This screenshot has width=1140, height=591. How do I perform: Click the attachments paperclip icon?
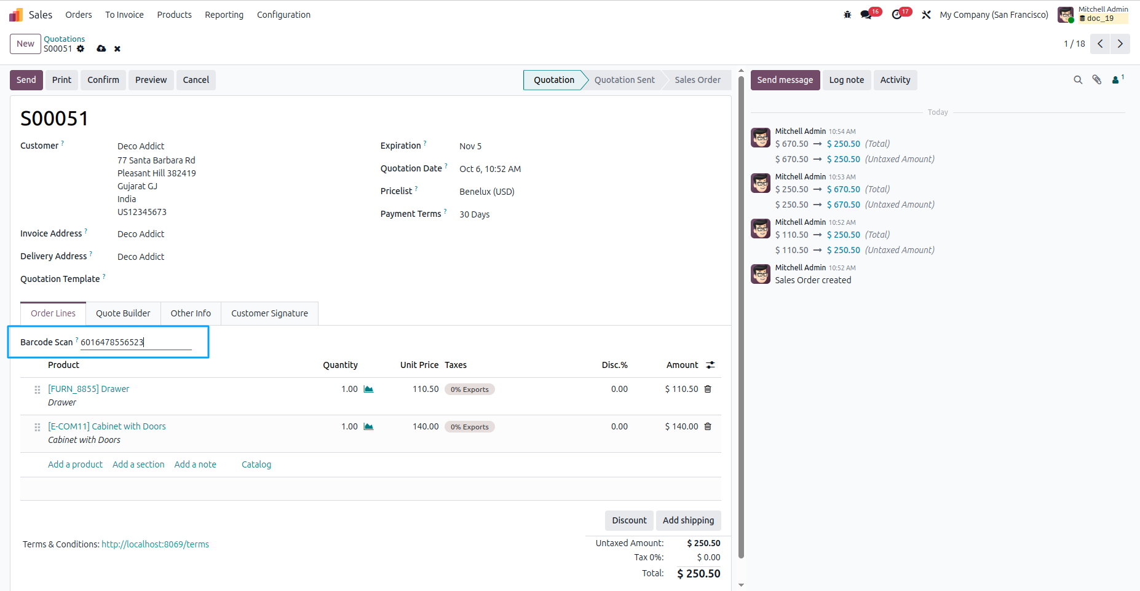coord(1097,80)
